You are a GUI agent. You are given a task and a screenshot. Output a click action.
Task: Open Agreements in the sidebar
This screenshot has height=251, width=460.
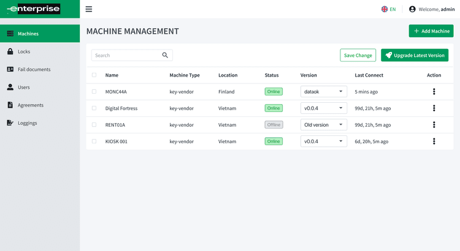tap(40, 105)
